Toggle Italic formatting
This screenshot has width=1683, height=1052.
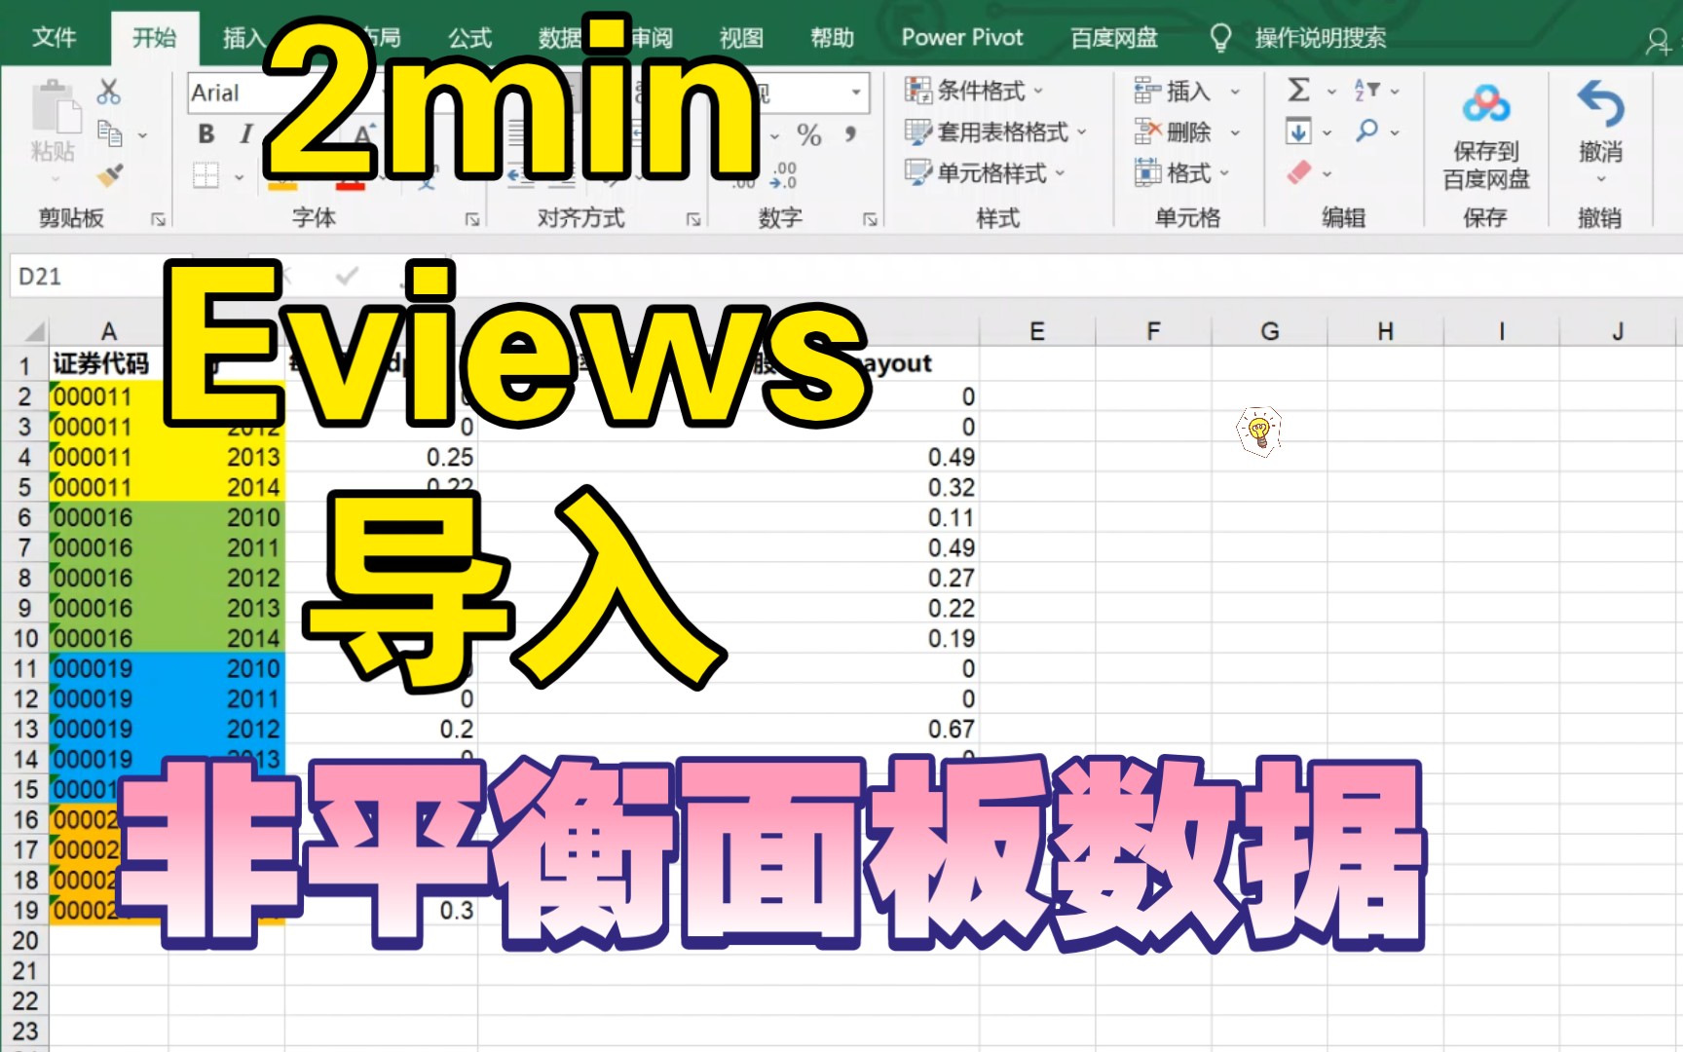245,133
